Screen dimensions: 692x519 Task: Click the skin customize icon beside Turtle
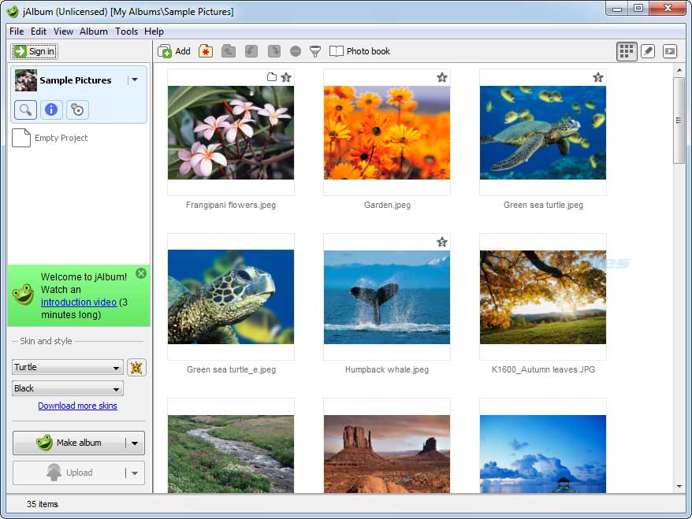pos(136,367)
